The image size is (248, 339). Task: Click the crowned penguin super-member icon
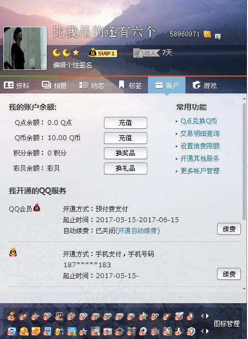(13, 252)
